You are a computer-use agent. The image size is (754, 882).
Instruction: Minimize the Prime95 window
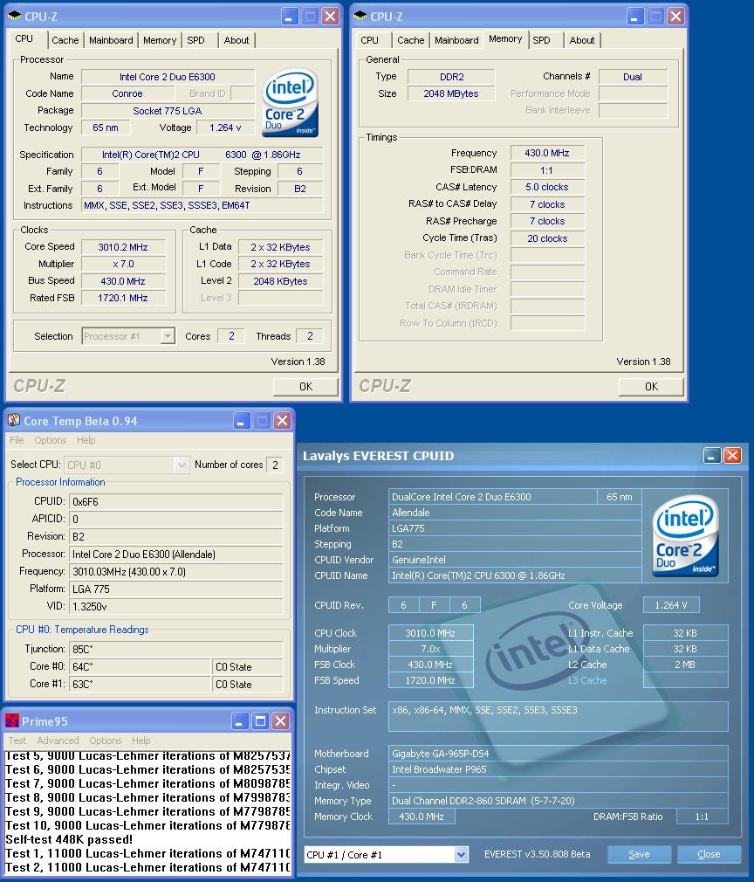point(239,721)
